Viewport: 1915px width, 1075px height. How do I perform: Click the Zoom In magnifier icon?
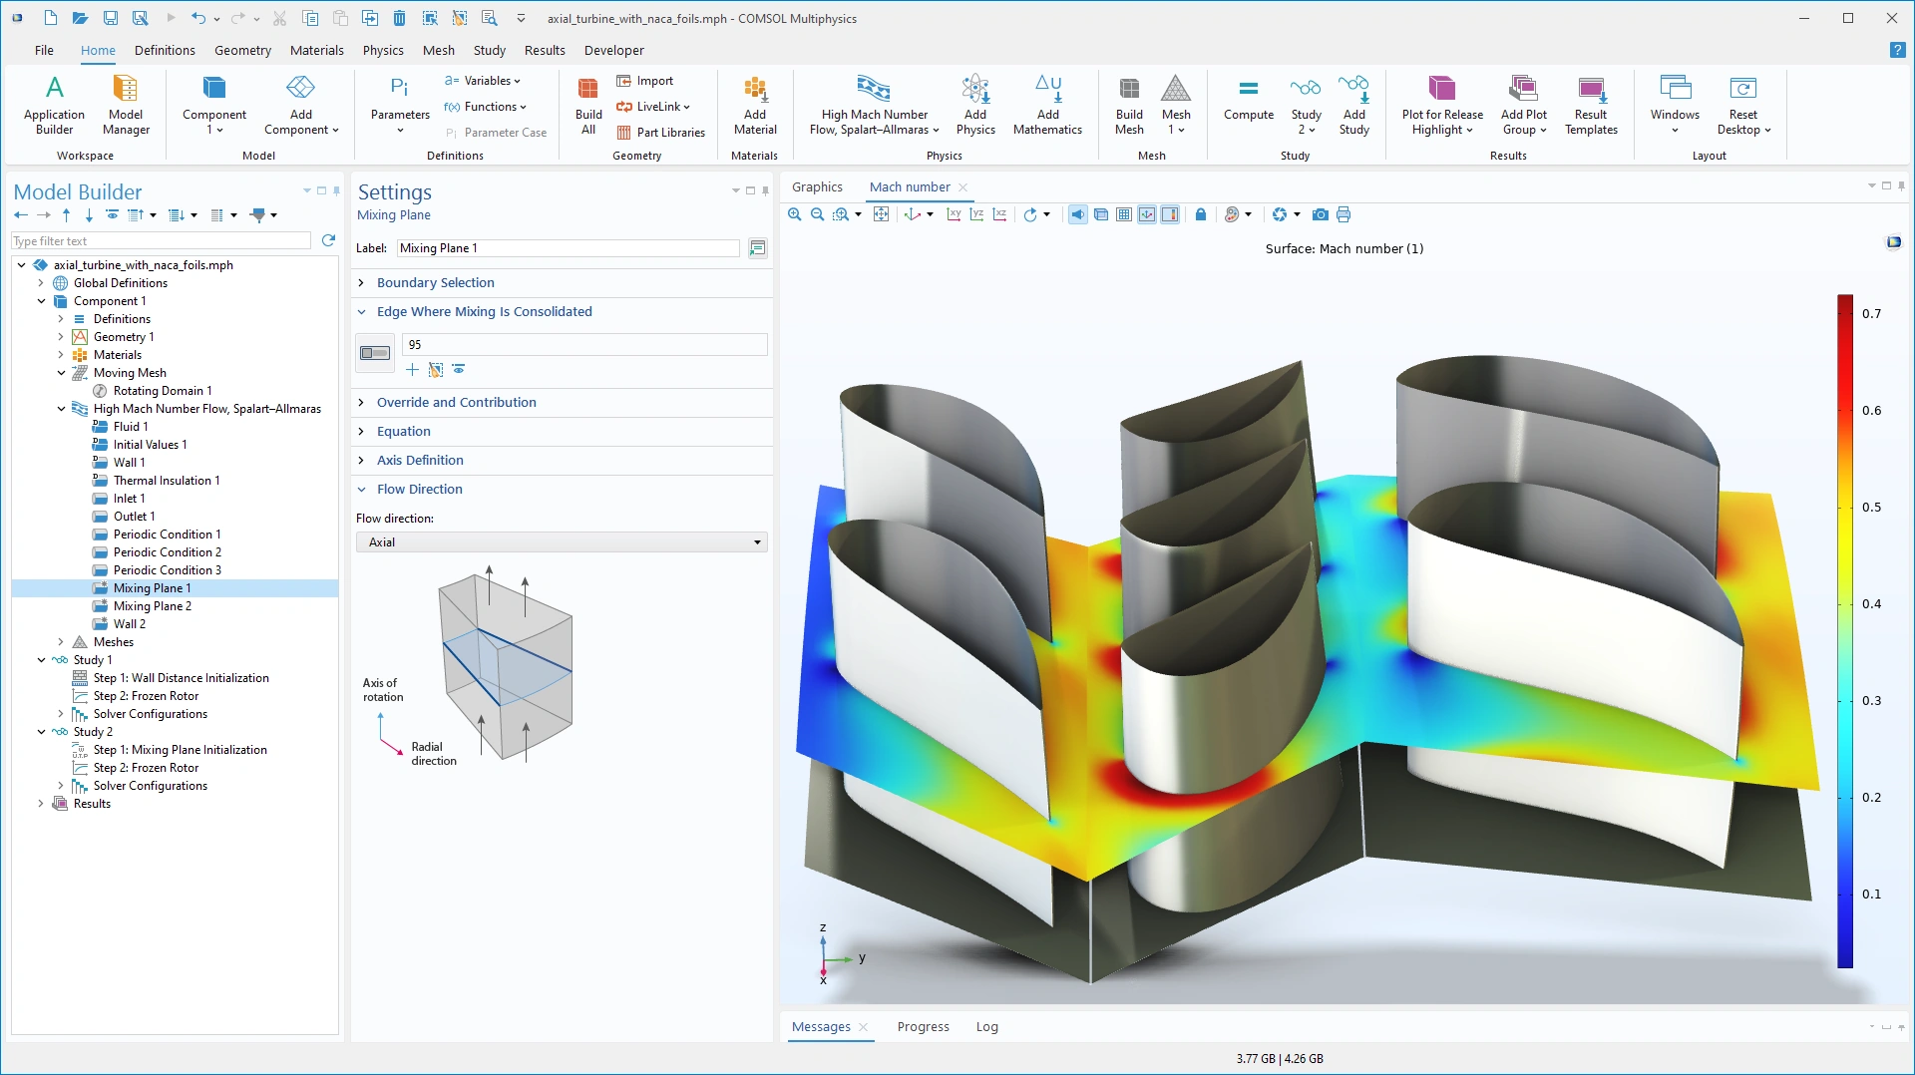click(794, 214)
